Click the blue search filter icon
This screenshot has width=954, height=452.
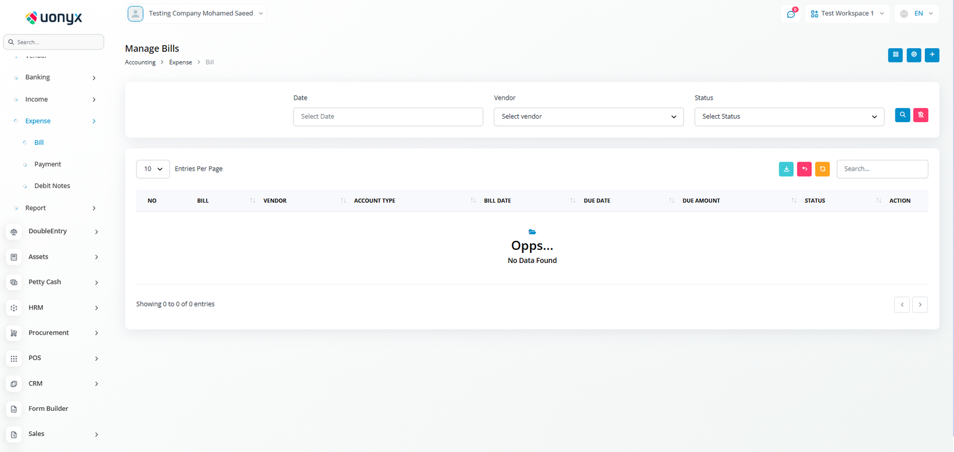(902, 115)
